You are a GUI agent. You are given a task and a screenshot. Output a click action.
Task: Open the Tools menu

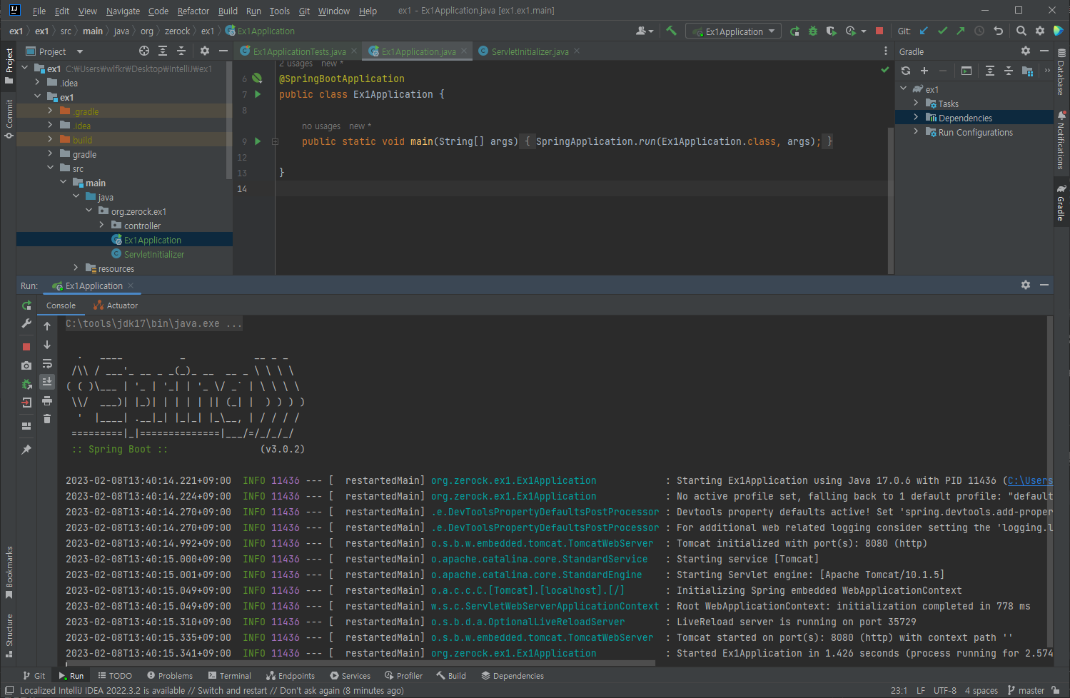tap(279, 11)
